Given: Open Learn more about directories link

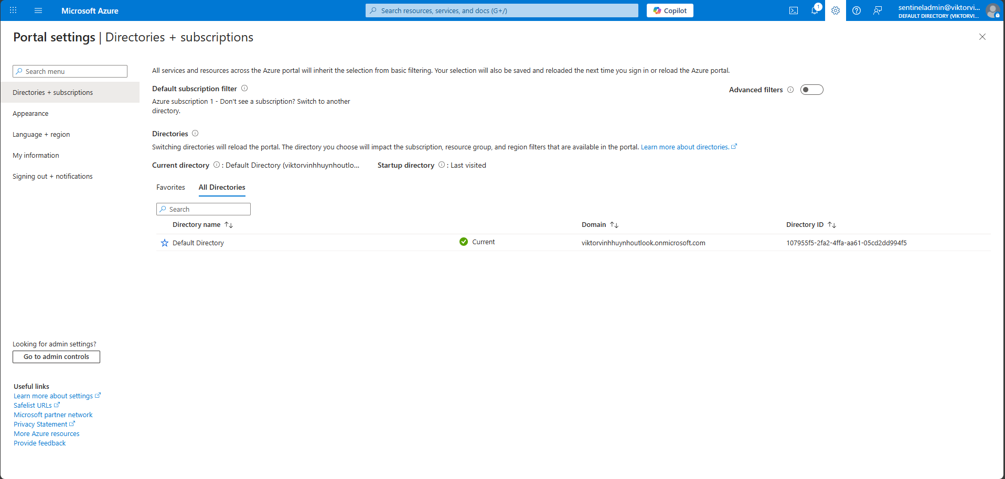Looking at the screenshot, I should coord(689,147).
